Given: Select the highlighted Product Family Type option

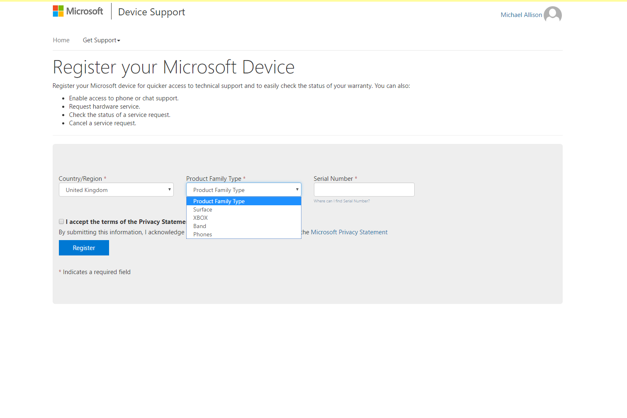Looking at the screenshot, I should (244, 201).
